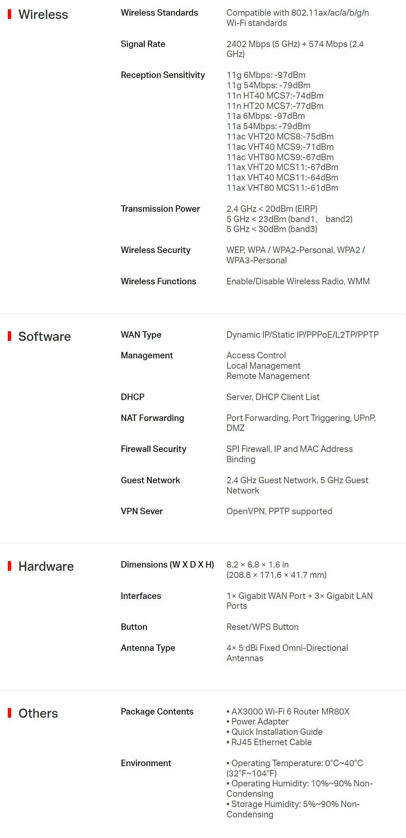Select the Wireless section heading
This screenshot has height=838, width=406.
(43, 15)
